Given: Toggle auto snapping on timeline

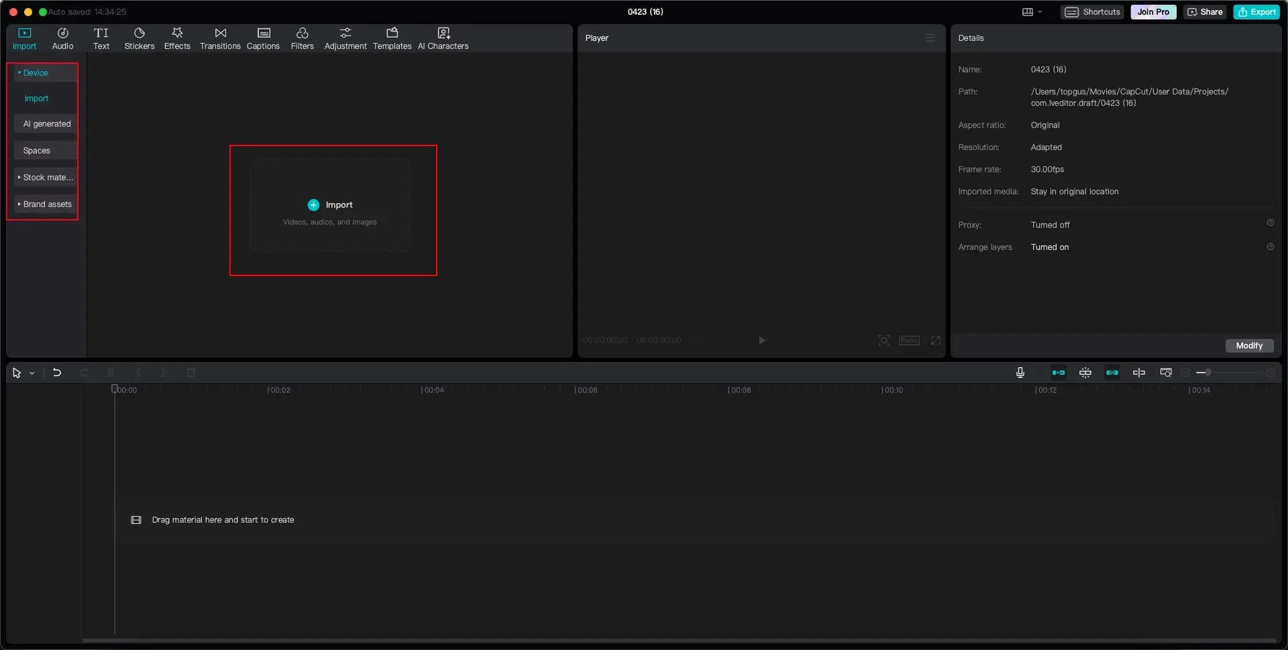Looking at the screenshot, I should click(1085, 373).
